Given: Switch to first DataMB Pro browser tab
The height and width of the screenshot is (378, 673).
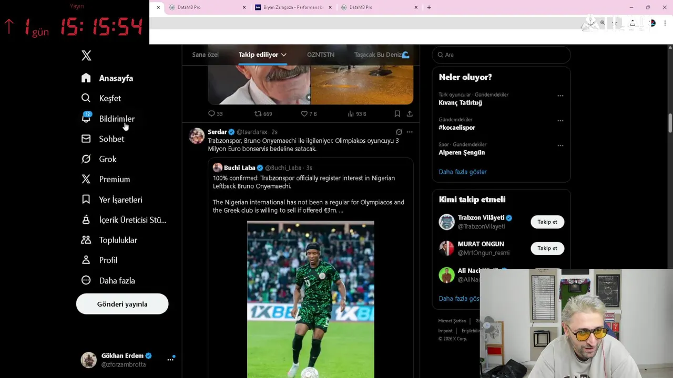Looking at the screenshot, I should (208, 7).
